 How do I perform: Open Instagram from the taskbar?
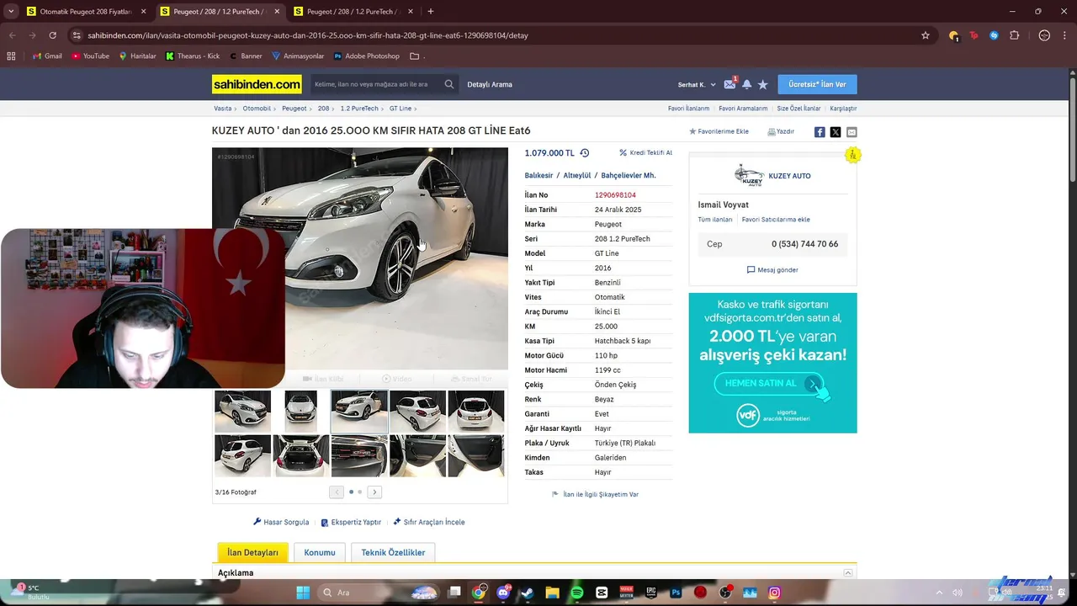774,593
